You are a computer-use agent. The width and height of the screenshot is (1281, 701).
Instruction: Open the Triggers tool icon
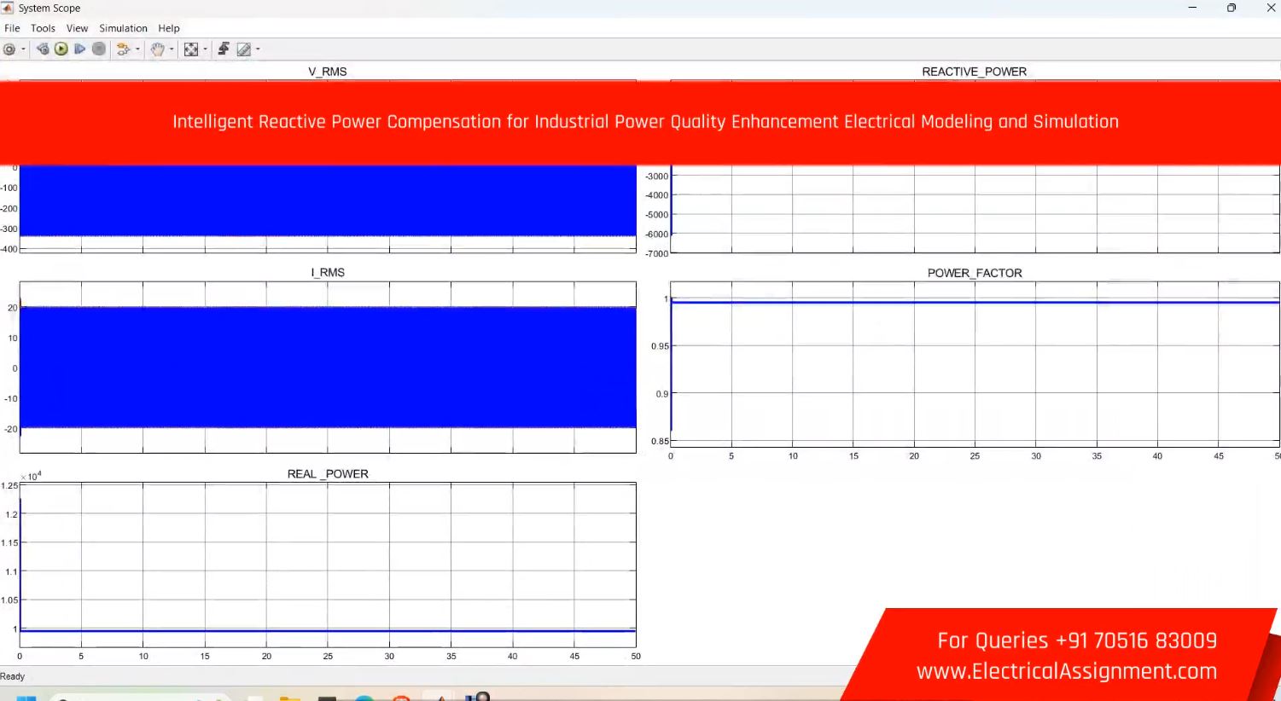click(224, 49)
